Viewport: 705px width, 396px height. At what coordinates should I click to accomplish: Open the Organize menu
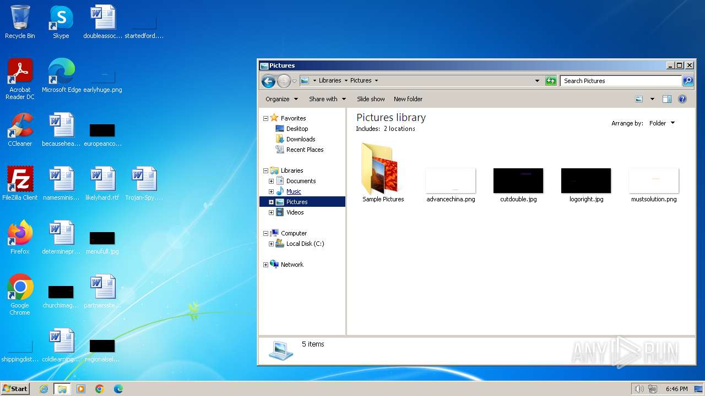tap(281, 99)
